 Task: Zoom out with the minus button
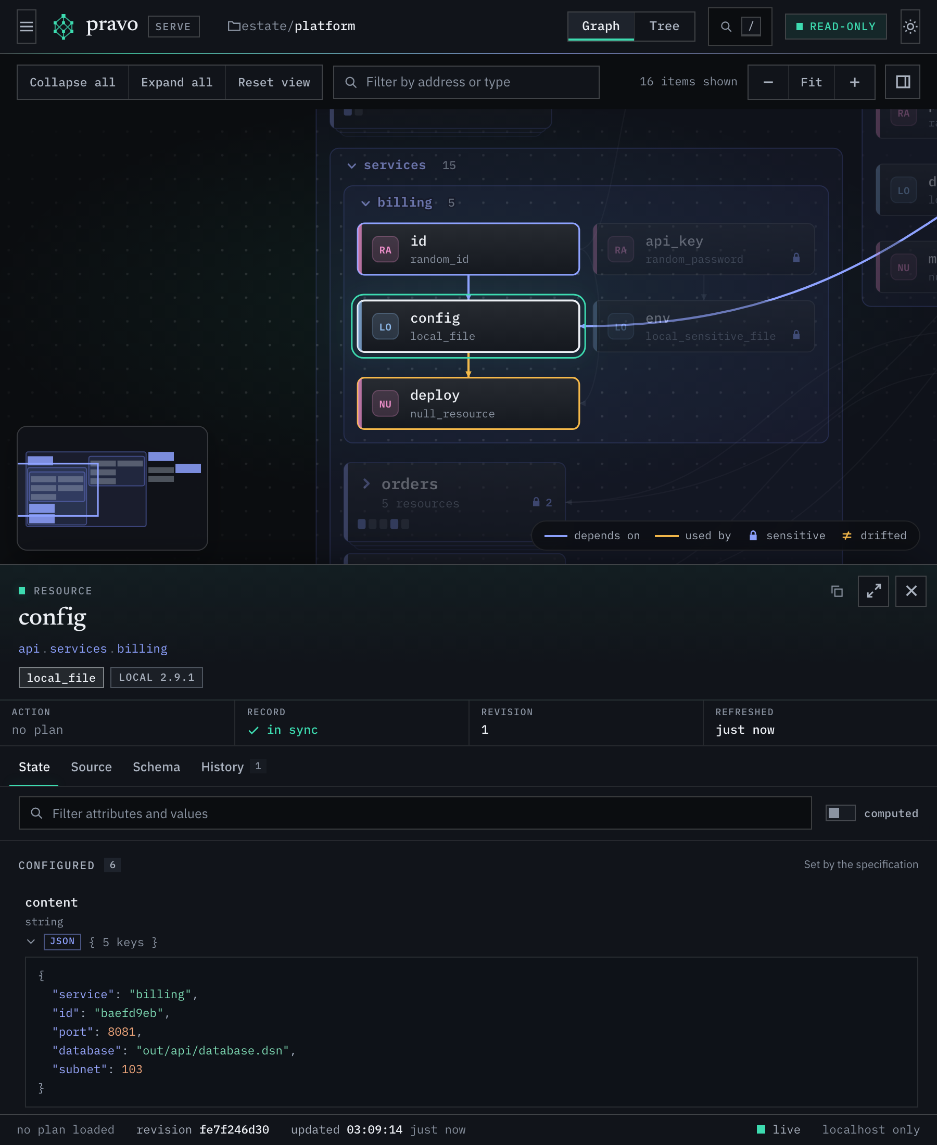point(768,82)
